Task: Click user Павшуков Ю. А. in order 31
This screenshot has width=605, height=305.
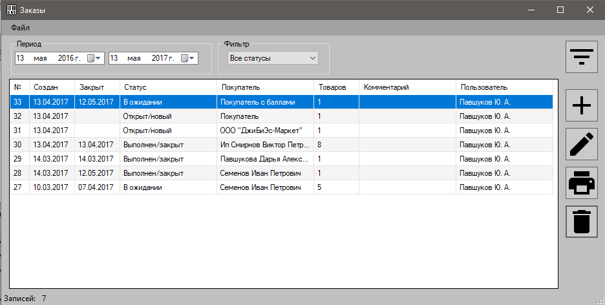Action: pos(485,131)
